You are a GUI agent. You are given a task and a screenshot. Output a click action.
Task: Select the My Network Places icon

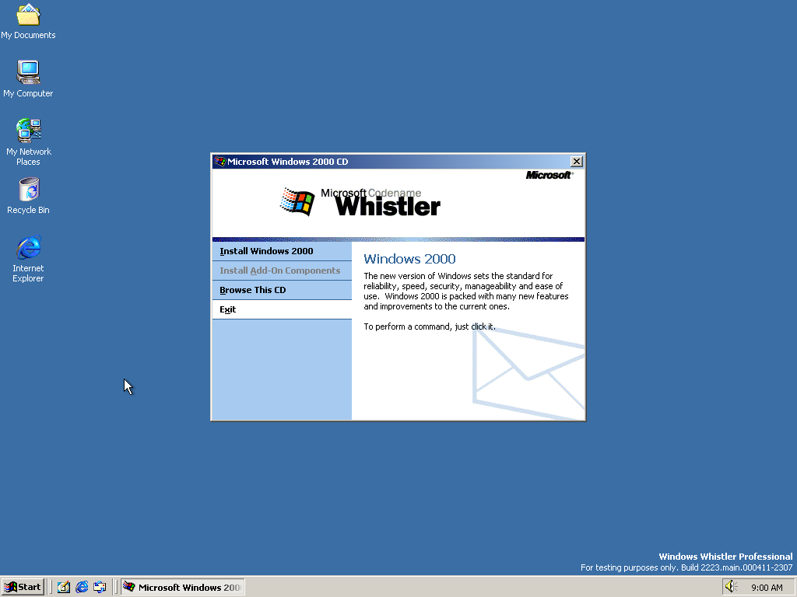tap(28, 142)
